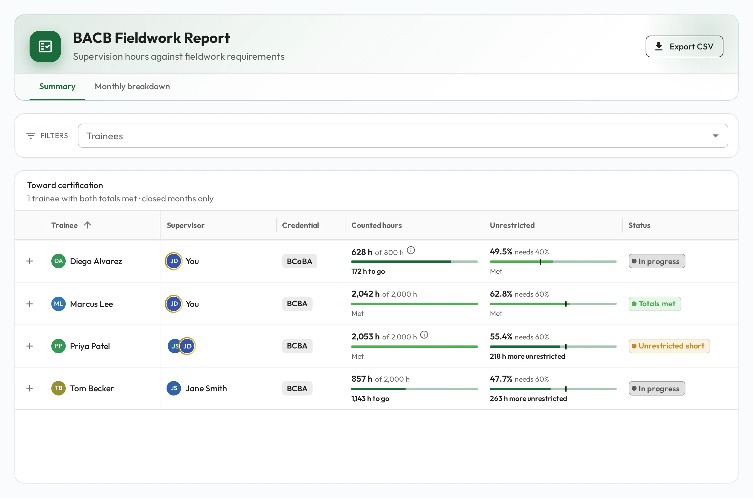The height and width of the screenshot is (498, 753).
Task: Open the Trainees filter dropdown
Action: (x=403, y=136)
